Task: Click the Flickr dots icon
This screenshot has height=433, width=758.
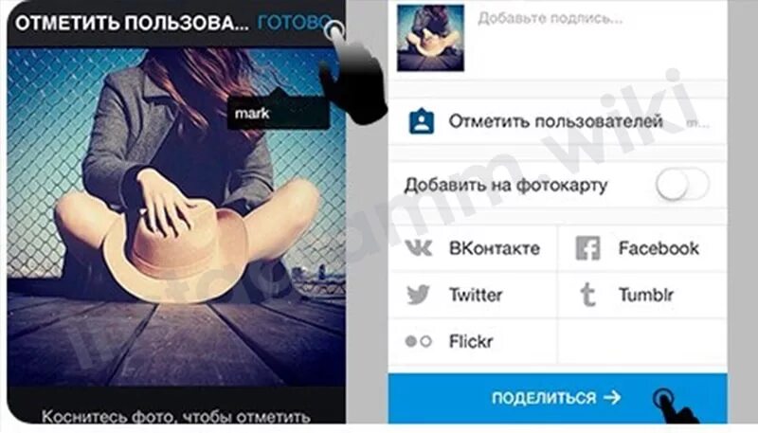Action: tap(418, 342)
